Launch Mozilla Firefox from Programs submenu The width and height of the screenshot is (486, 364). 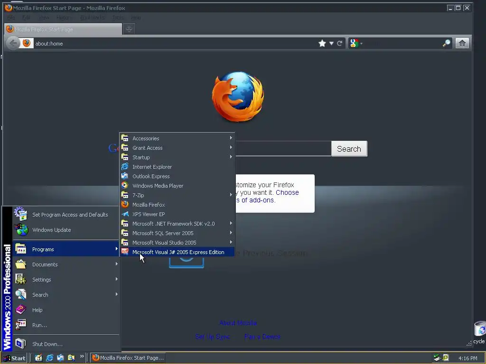coord(177,205)
